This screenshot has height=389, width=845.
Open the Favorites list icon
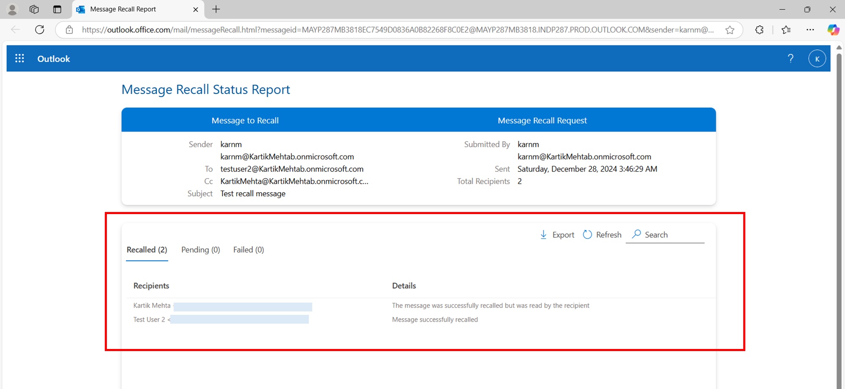click(x=786, y=30)
